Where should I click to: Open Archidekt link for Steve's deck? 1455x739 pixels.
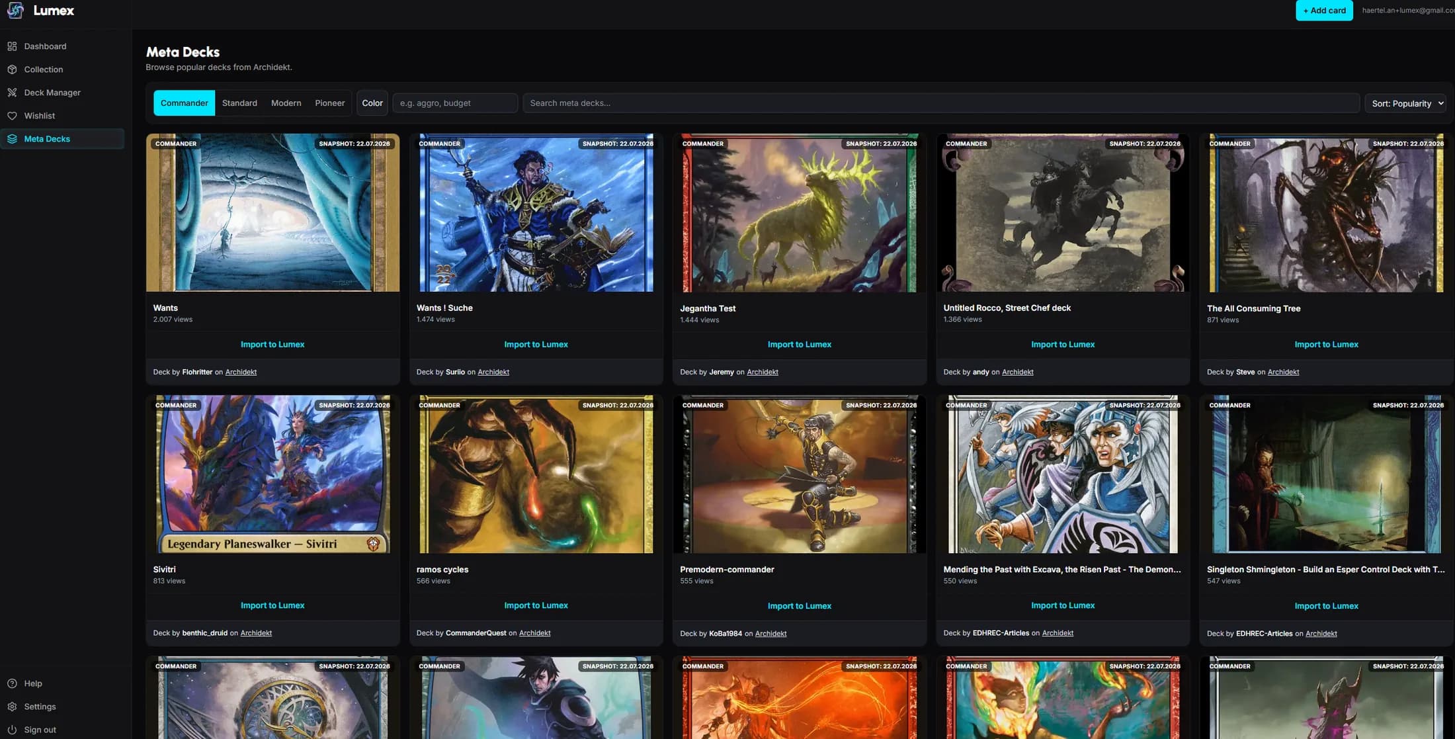pos(1283,372)
